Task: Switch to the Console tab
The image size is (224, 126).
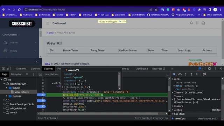Action: pyautogui.click(x=35, y=69)
